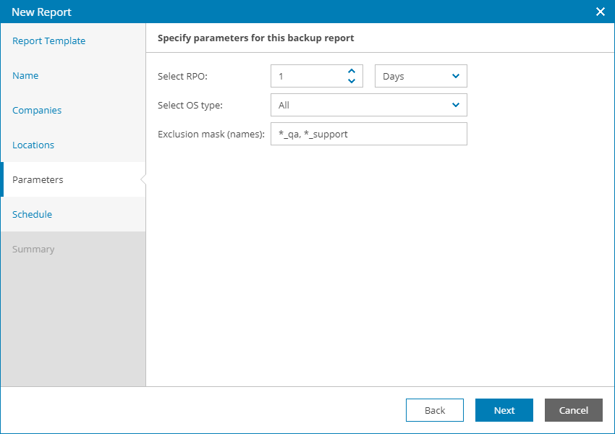Open the Schedule step
The width and height of the screenshot is (615, 434).
(32, 215)
